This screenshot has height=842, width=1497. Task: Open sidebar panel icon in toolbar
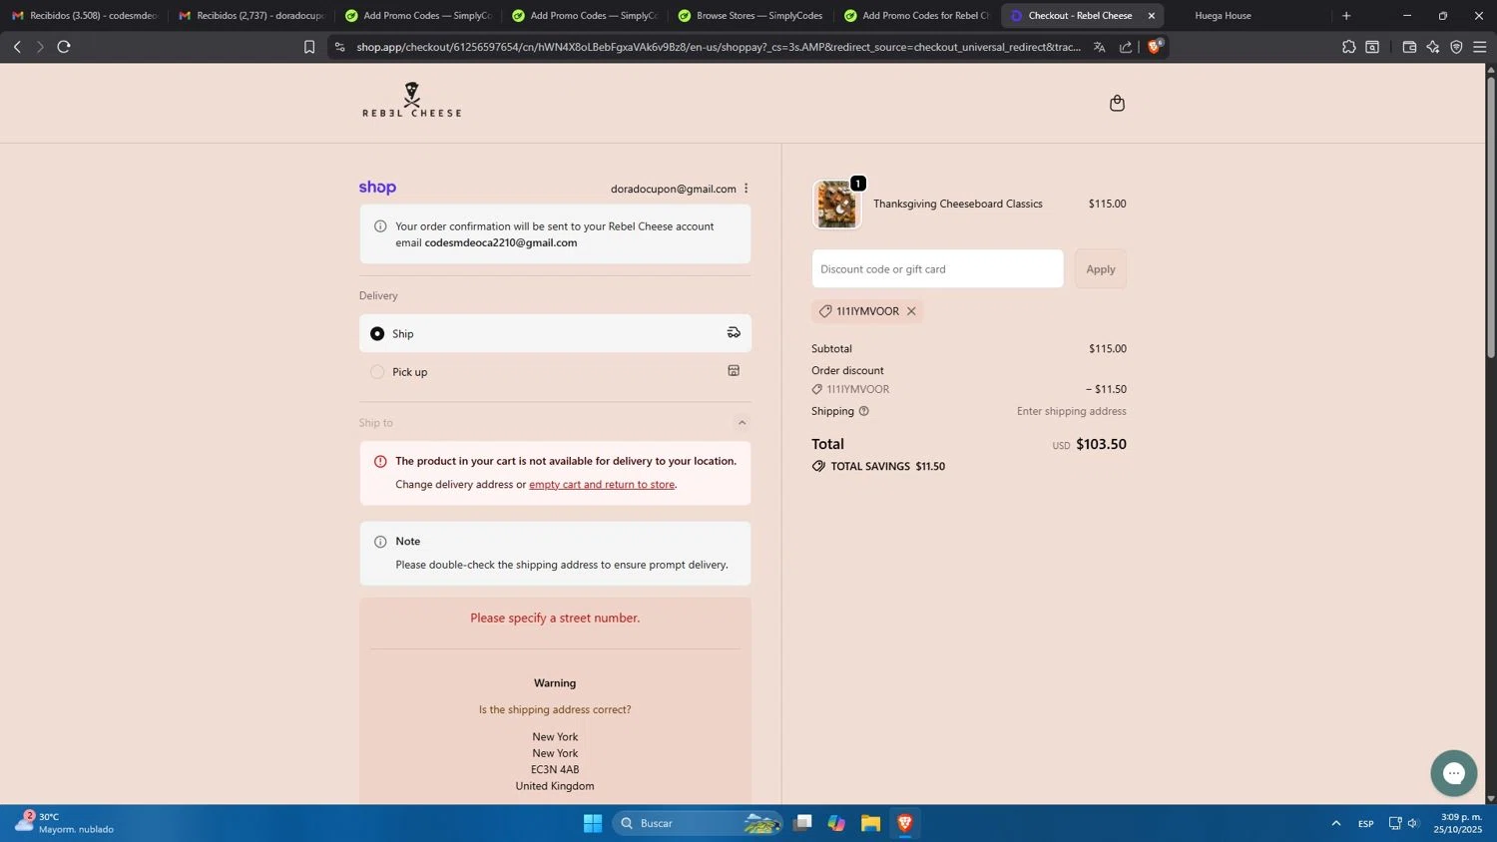1372,47
